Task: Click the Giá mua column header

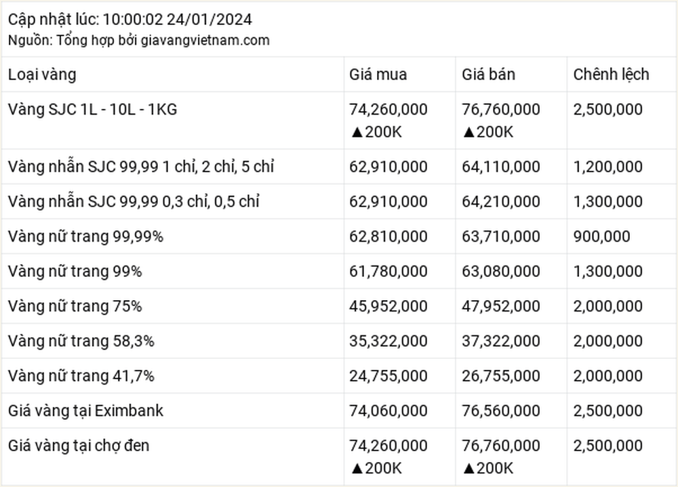Action: (x=378, y=75)
